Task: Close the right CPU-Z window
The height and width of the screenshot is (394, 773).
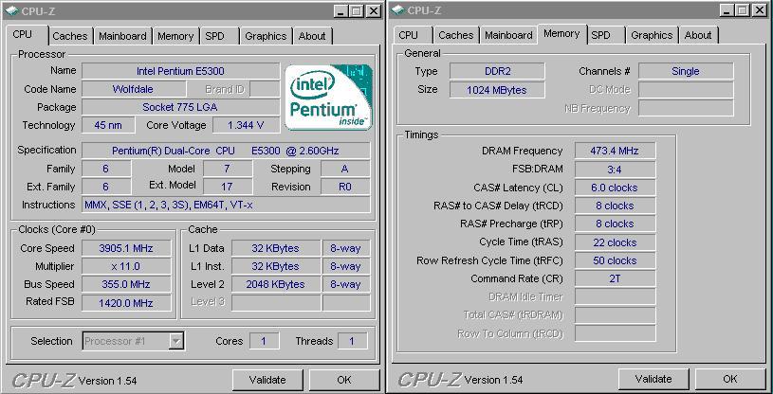Action: click(760, 10)
